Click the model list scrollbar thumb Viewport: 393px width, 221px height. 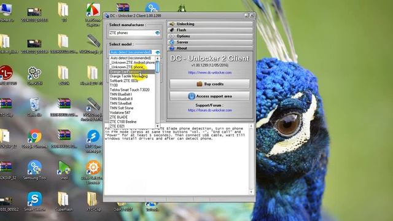(x=157, y=67)
